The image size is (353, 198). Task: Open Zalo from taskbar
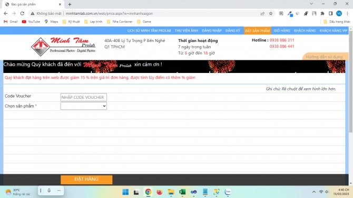click(228, 192)
